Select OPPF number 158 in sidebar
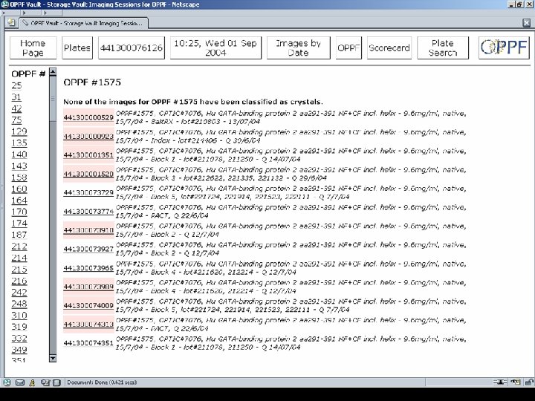Screen dimensions: 535x401 coord(19,177)
